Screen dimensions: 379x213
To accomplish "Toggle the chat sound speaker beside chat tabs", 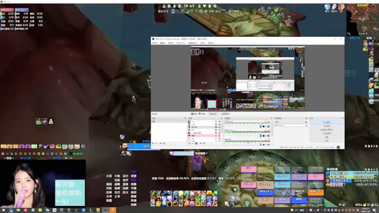I will pos(71,158).
